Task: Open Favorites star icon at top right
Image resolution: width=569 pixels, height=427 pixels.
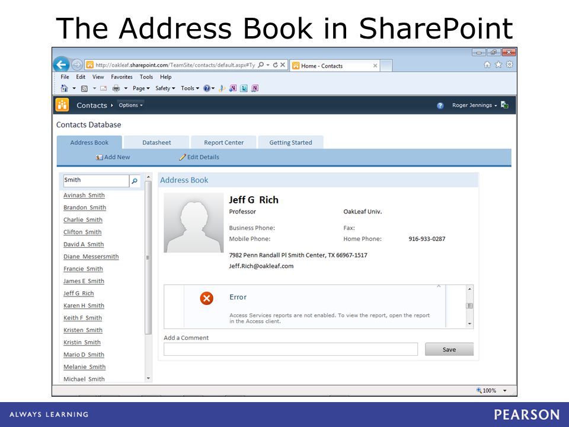Action: (x=498, y=65)
